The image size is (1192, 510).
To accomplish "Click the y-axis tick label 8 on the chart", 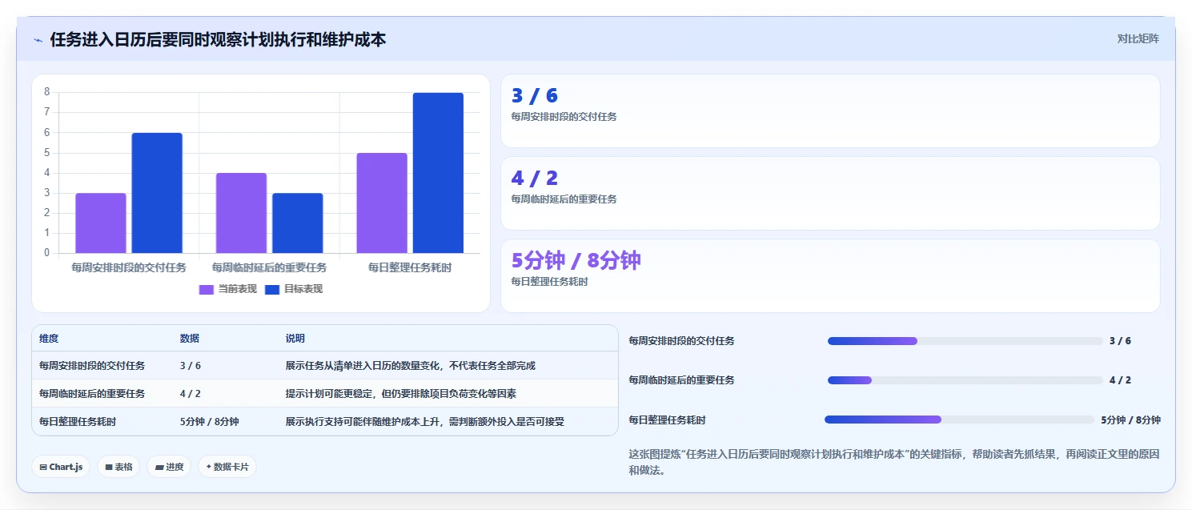I will [x=46, y=92].
